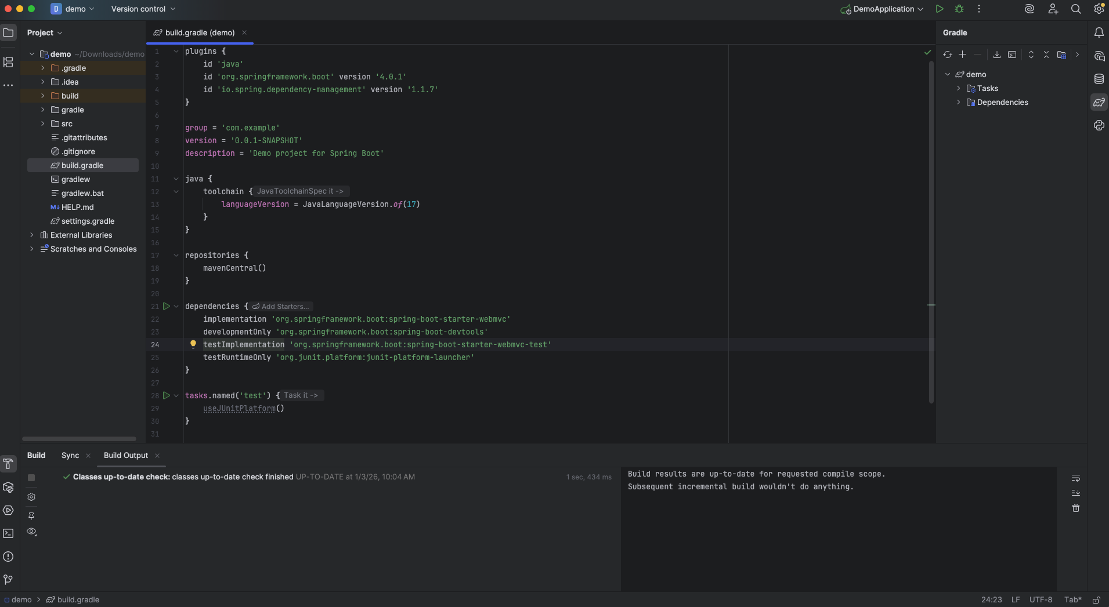Expand the .gradle folder in project tree
This screenshot has height=607, width=1109.
[42, 68]
